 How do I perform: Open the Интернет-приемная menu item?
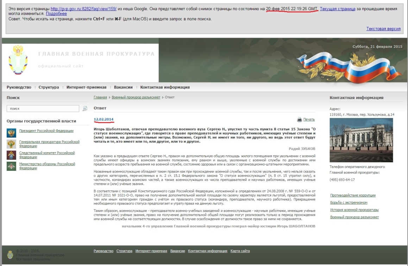[86, 87]
